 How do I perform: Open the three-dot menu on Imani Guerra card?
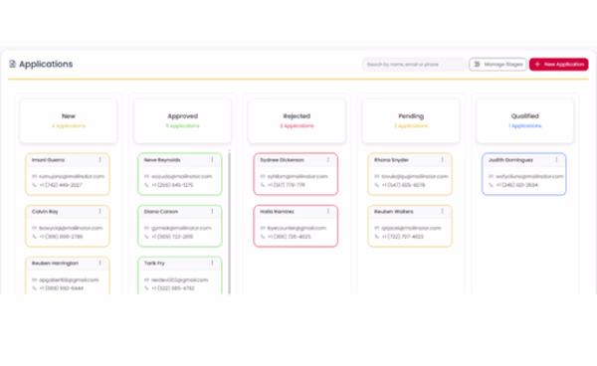pyautogui.click(x=100, y=160)
